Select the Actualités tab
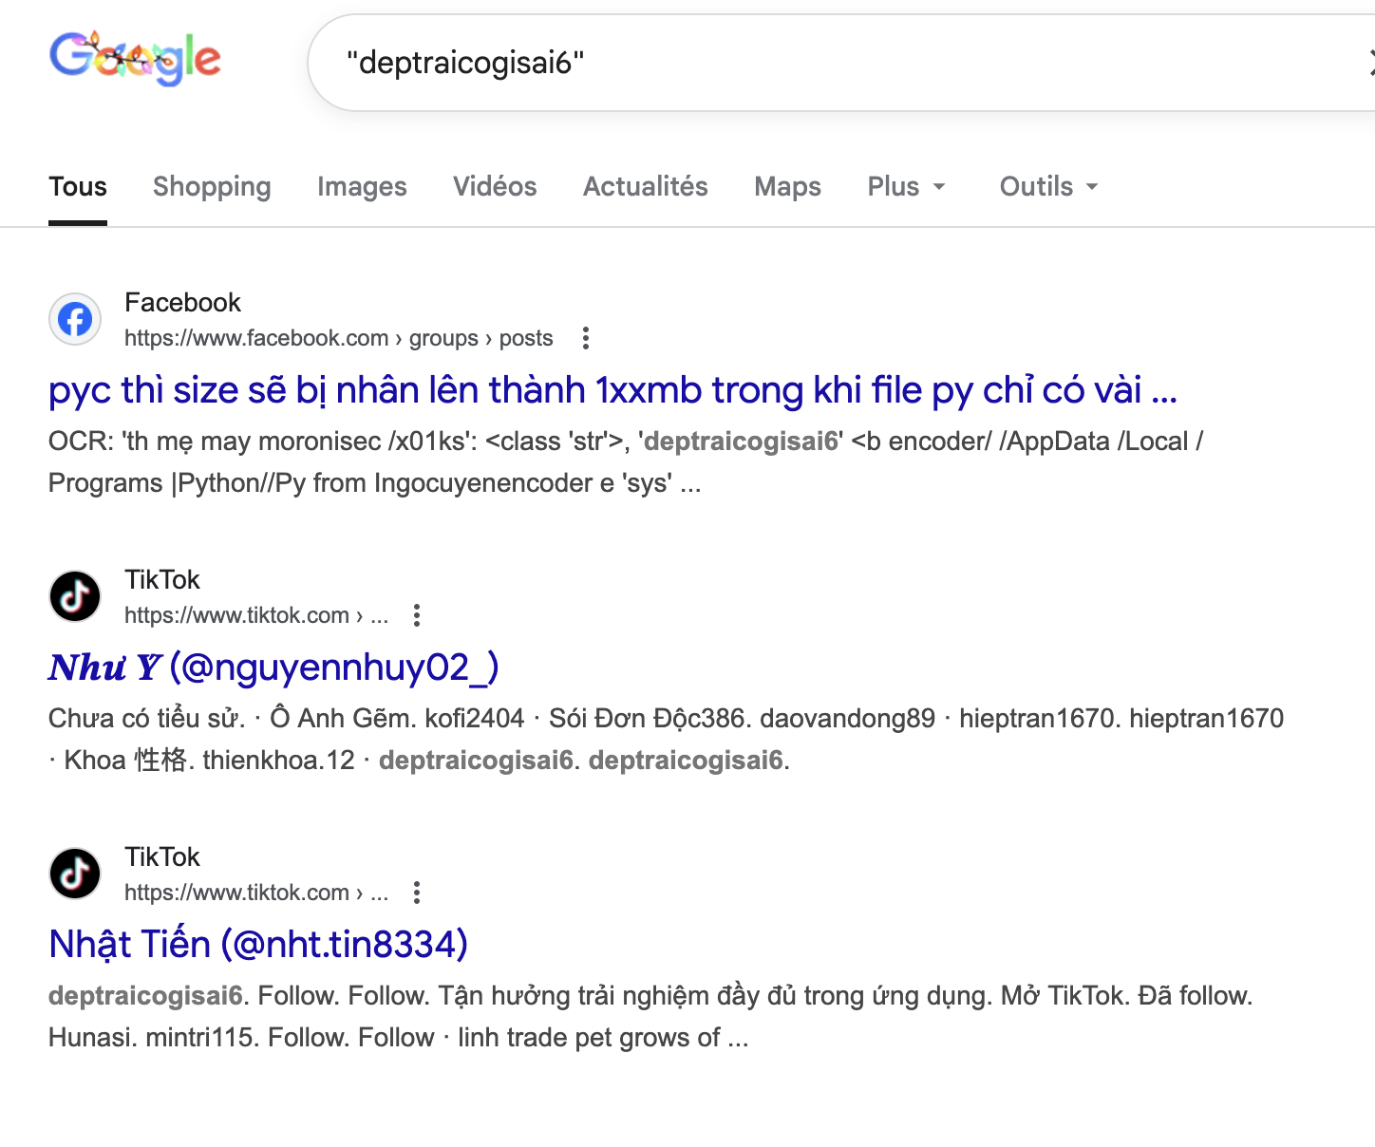 (x=645, y=186)
